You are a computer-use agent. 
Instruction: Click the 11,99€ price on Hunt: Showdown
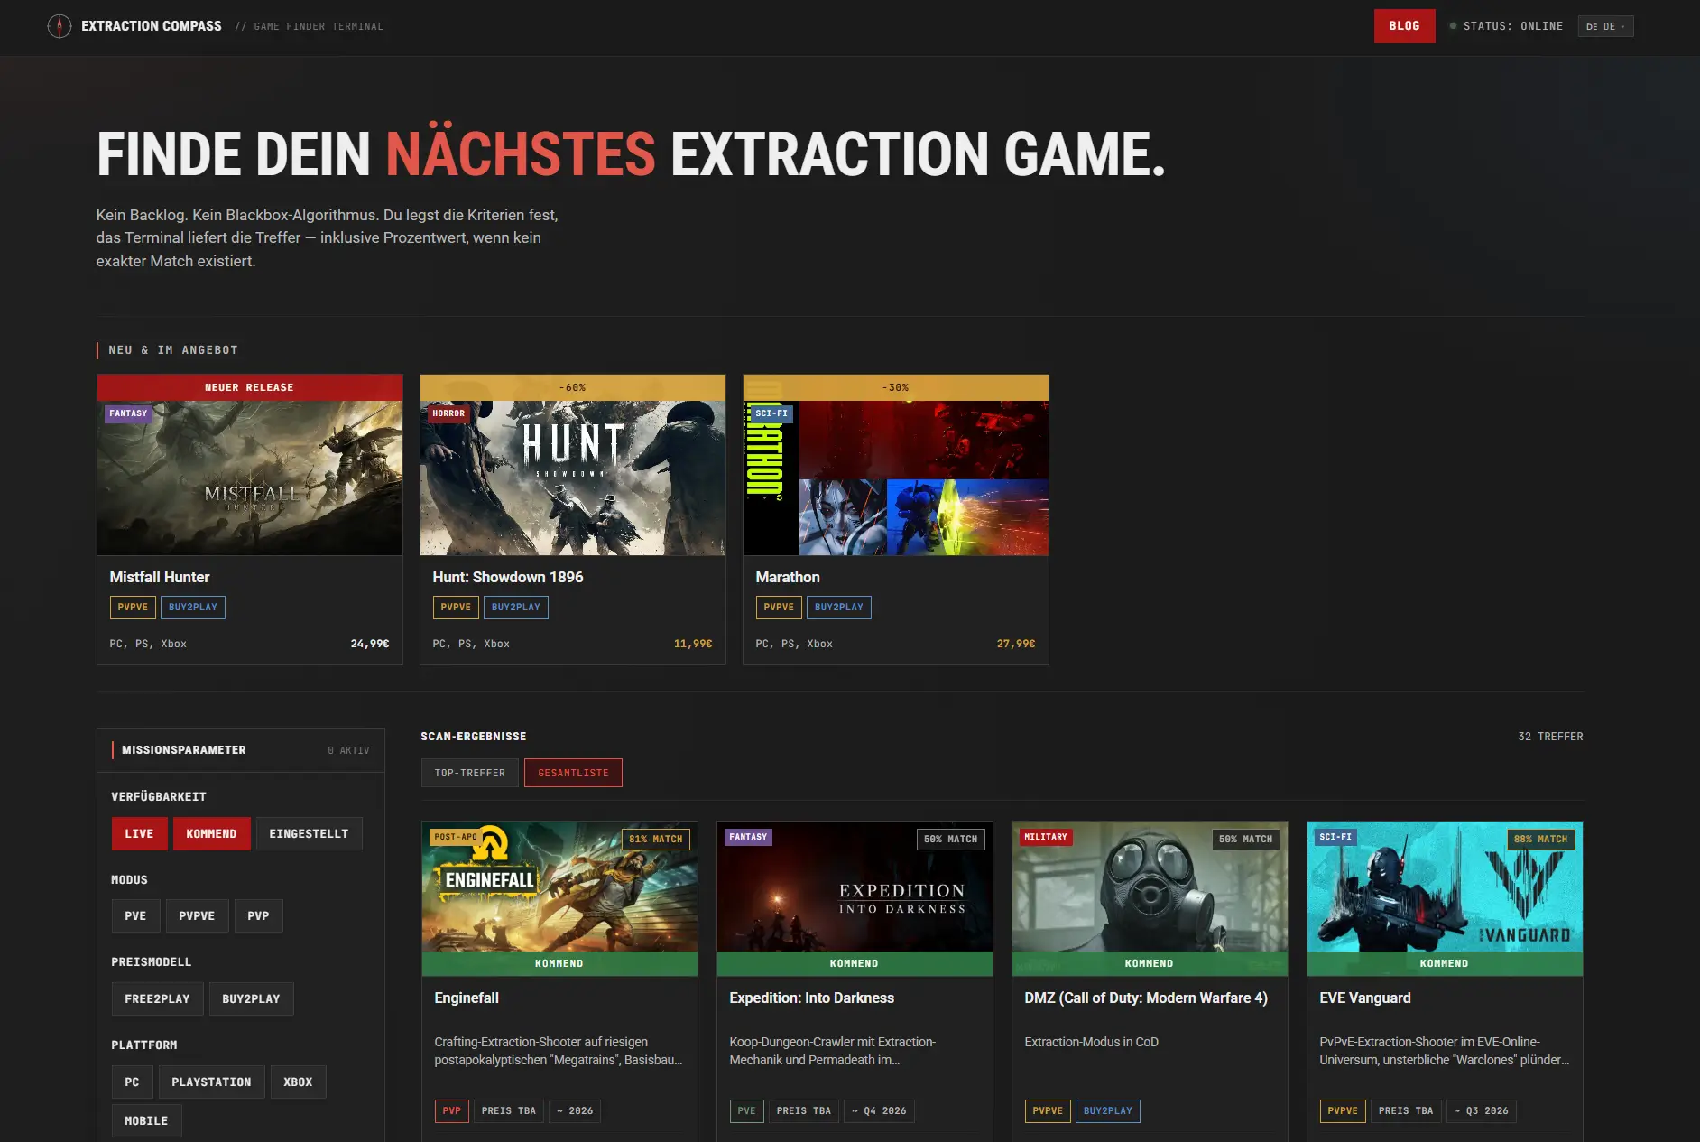click(x=693, y=645)
